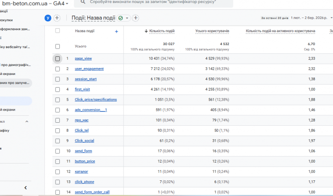Sort by Усього користувачів column header

[x=212, y=31]
